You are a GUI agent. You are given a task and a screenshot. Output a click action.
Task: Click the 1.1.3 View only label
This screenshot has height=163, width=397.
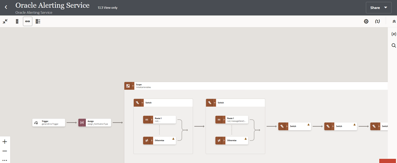(x=107, y=8)
